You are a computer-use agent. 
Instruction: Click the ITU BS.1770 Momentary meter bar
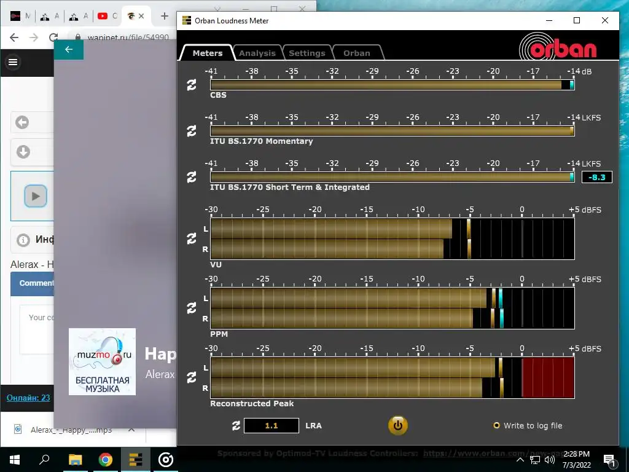click(393, 131)
